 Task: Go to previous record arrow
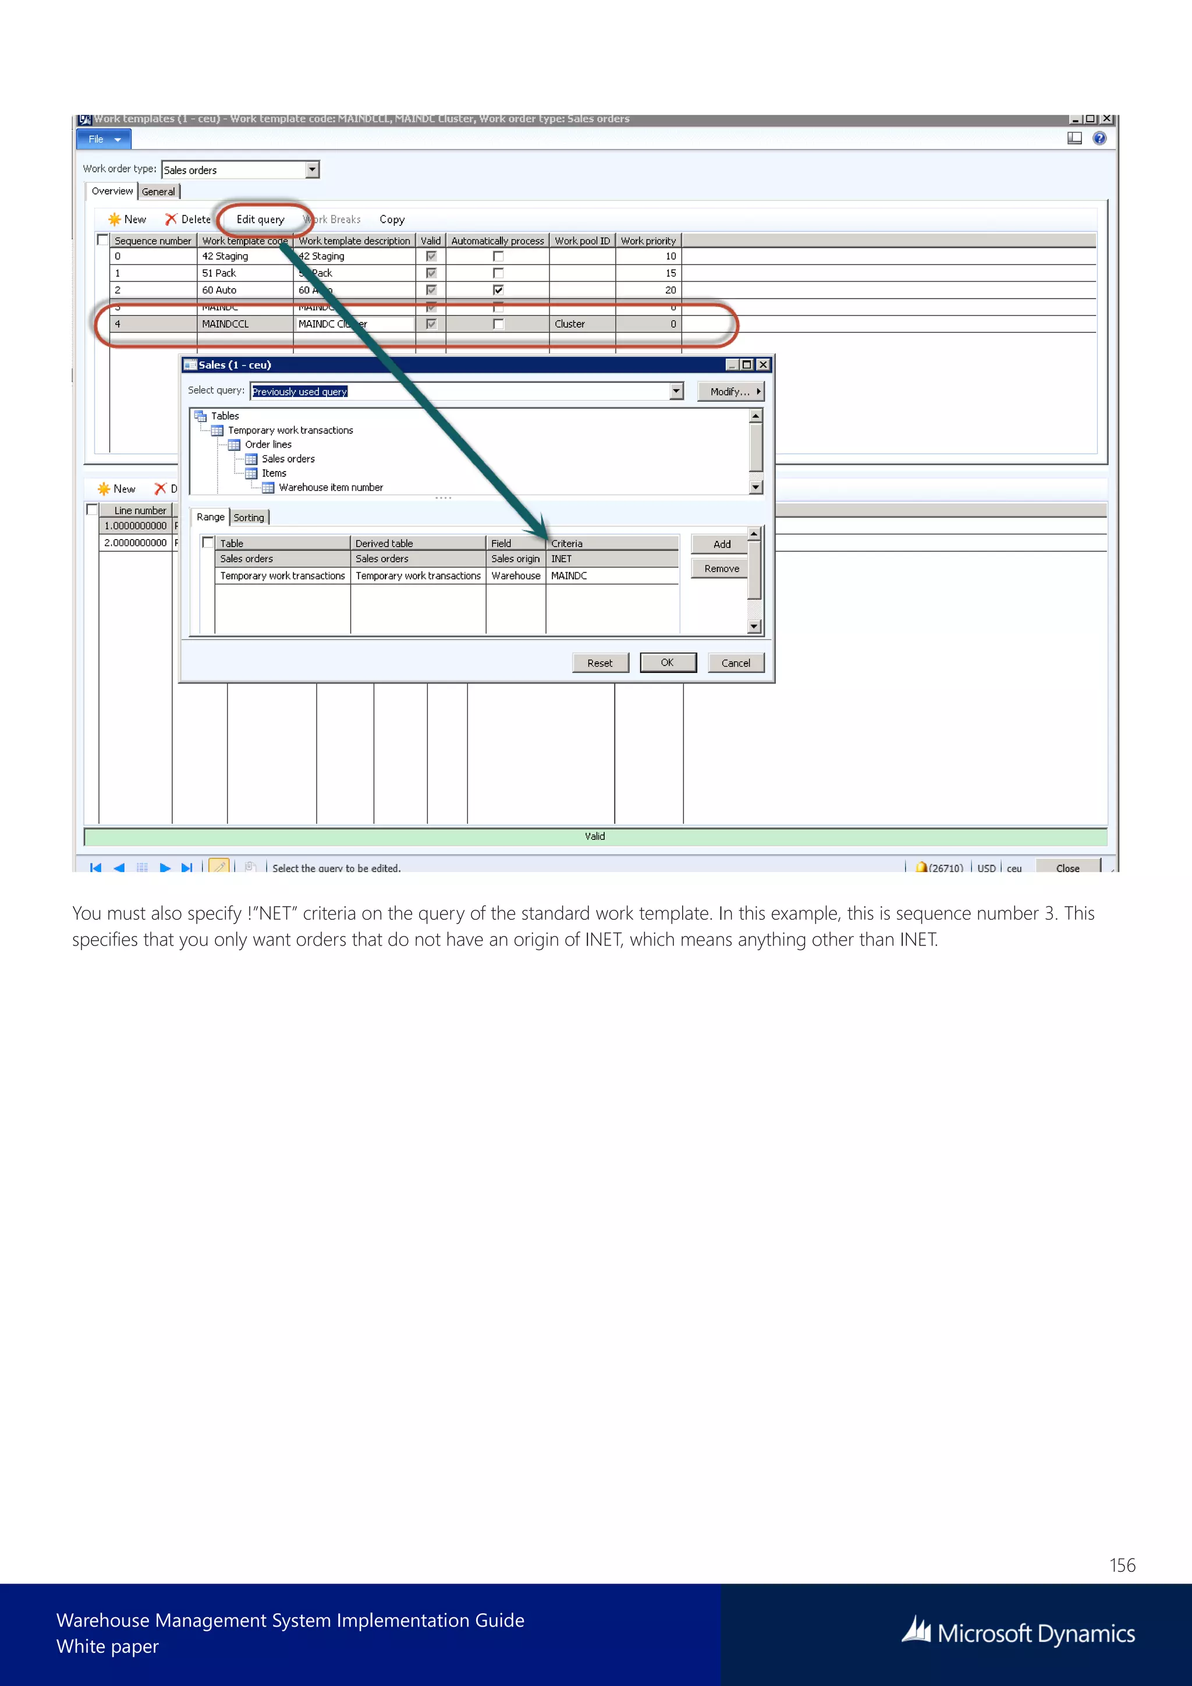119,867
